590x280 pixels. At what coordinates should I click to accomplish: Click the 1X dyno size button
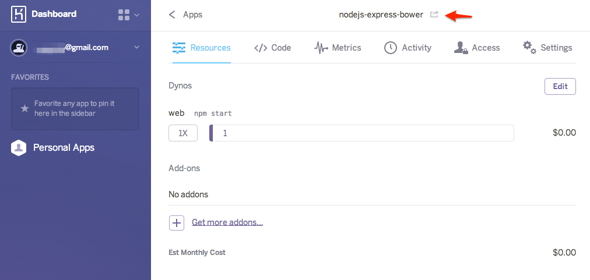click(183, 133)
